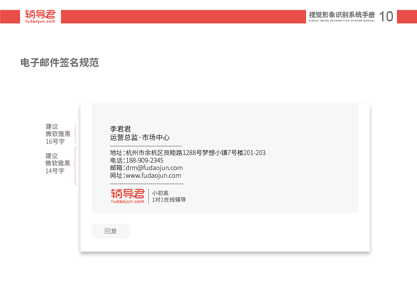The height and width of the screenshot is (295, 417).
Task: Click the 建议 微软雅黑 16号字 annotation
Action: 58,134
